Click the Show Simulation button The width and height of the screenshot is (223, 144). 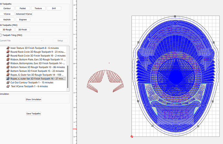[34, 99]
